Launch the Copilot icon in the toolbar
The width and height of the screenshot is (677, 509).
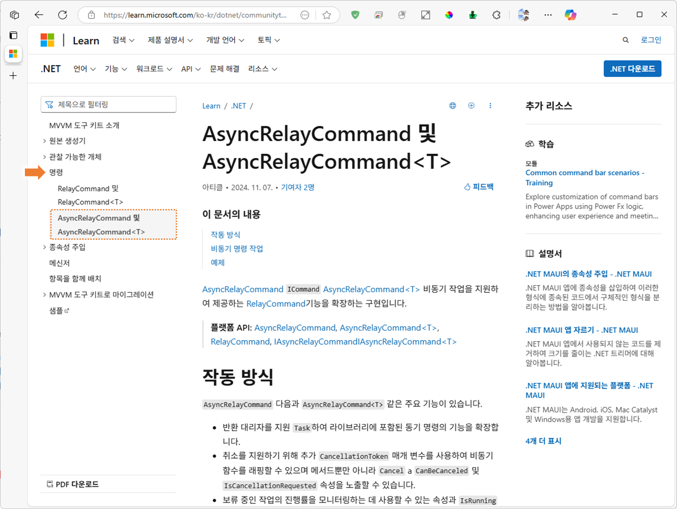571,15
